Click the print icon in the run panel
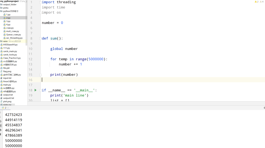 point(1,130)
